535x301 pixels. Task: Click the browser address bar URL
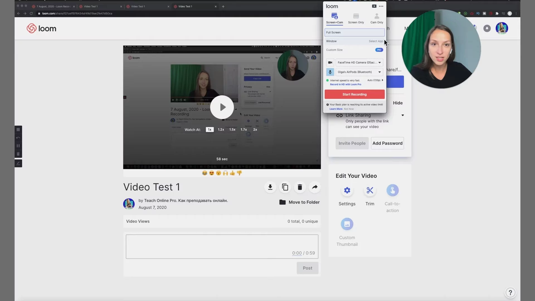(77, 13)
